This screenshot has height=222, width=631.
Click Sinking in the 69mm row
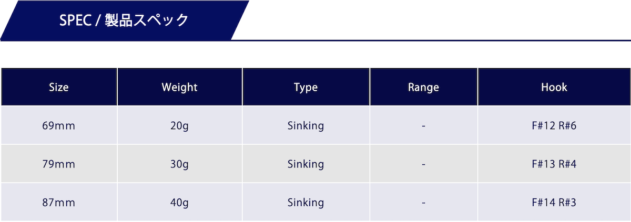(x=306, y=126)
